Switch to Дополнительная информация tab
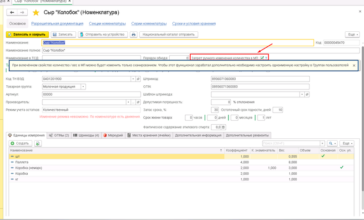The height and width of the screenshot is (220, 364). pos(198,135)
